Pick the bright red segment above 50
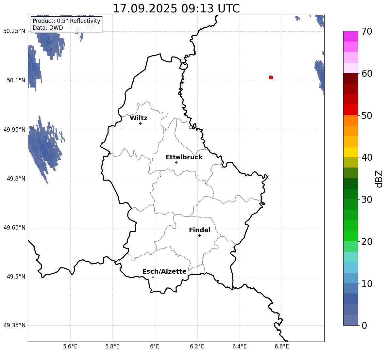The width and height of the screenshot is (387, 353). pyautogui.click(x=351, y=110)
